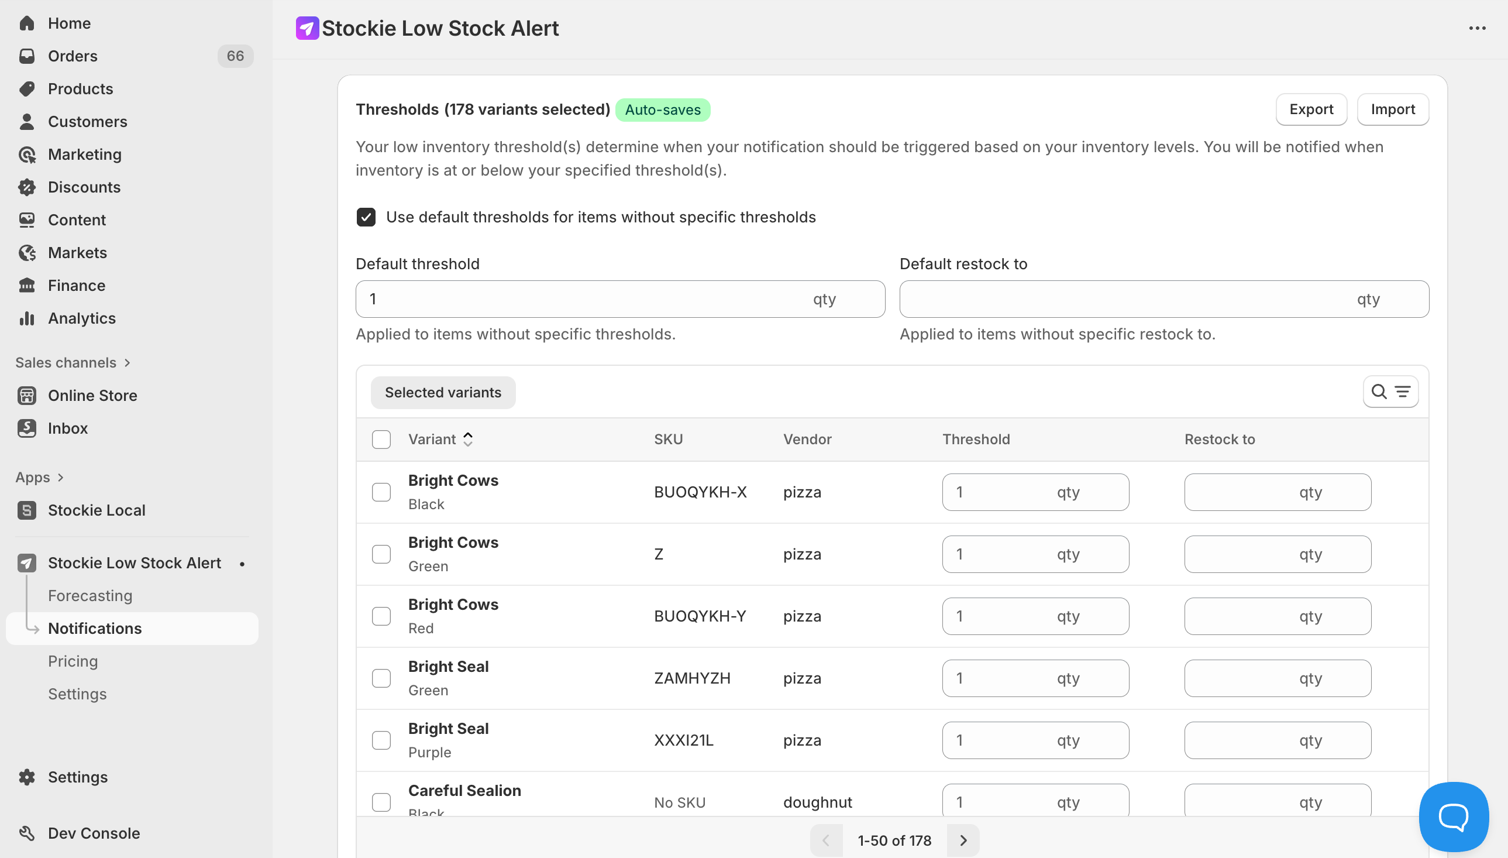Click the Default restock to input field

1125,299
